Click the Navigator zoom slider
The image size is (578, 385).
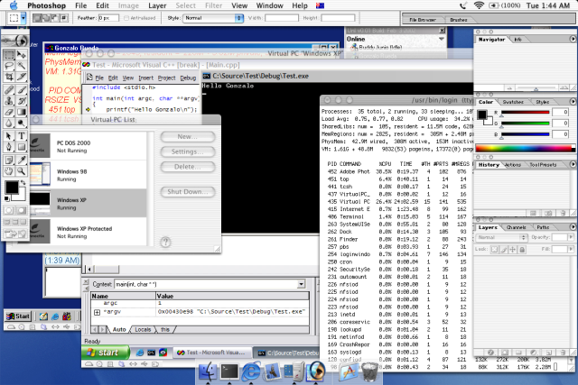click(537, 88)
